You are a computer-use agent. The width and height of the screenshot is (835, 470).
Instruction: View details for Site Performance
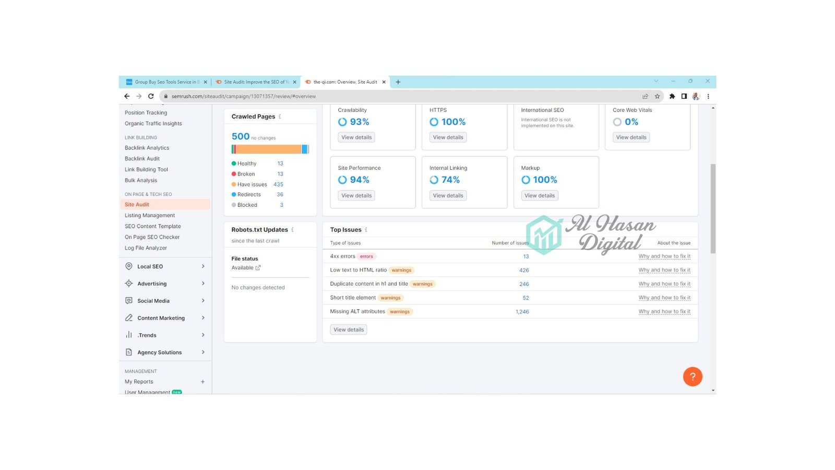tap(356, 196)
